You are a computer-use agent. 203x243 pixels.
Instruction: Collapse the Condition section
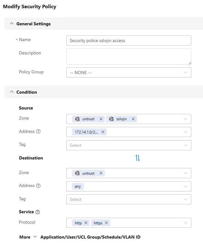[x=12, y=92]
